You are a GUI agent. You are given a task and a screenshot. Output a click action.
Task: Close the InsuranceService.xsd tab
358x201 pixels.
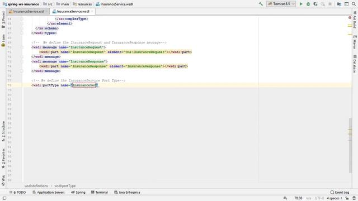tap(46, 11)
